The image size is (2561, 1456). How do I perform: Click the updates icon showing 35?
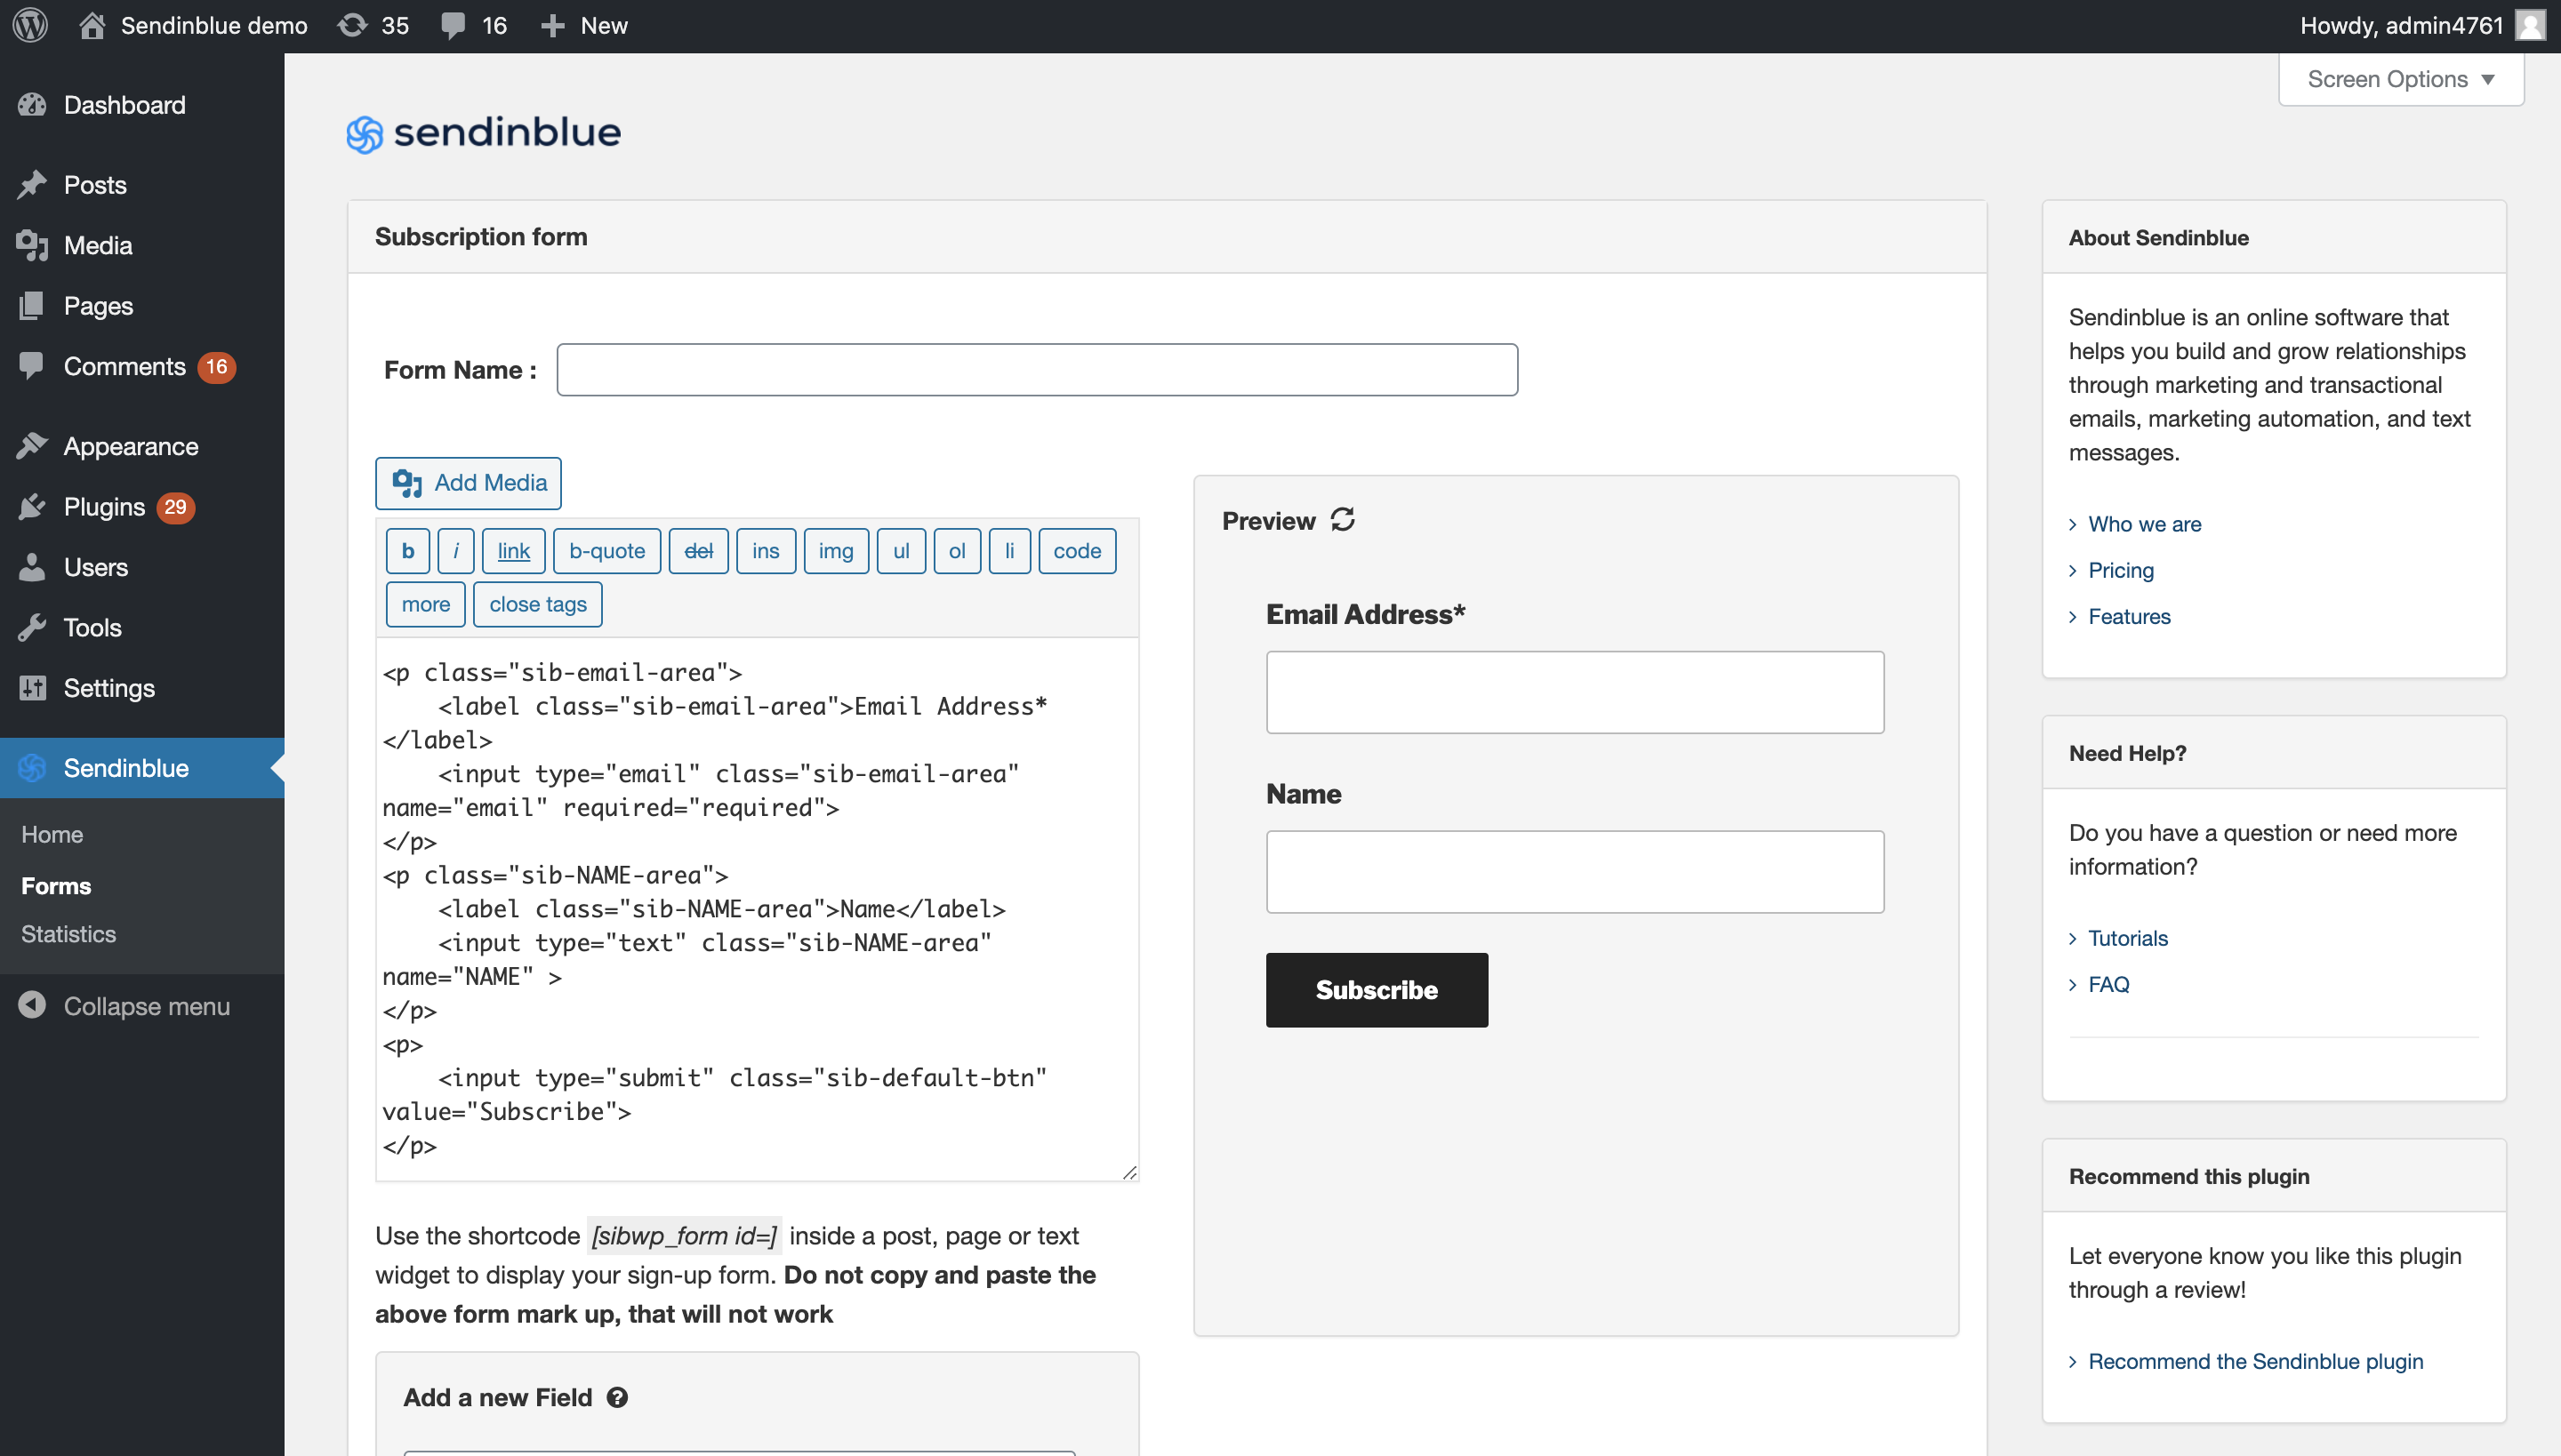pyautogui.click(x=353, y=25)
